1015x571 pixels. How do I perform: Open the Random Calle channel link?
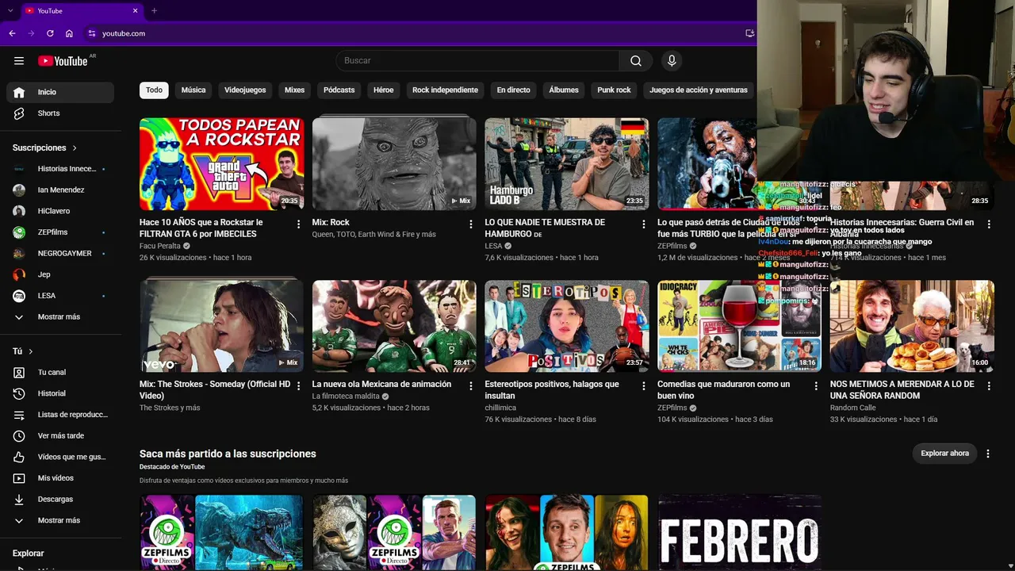point(852,408)
